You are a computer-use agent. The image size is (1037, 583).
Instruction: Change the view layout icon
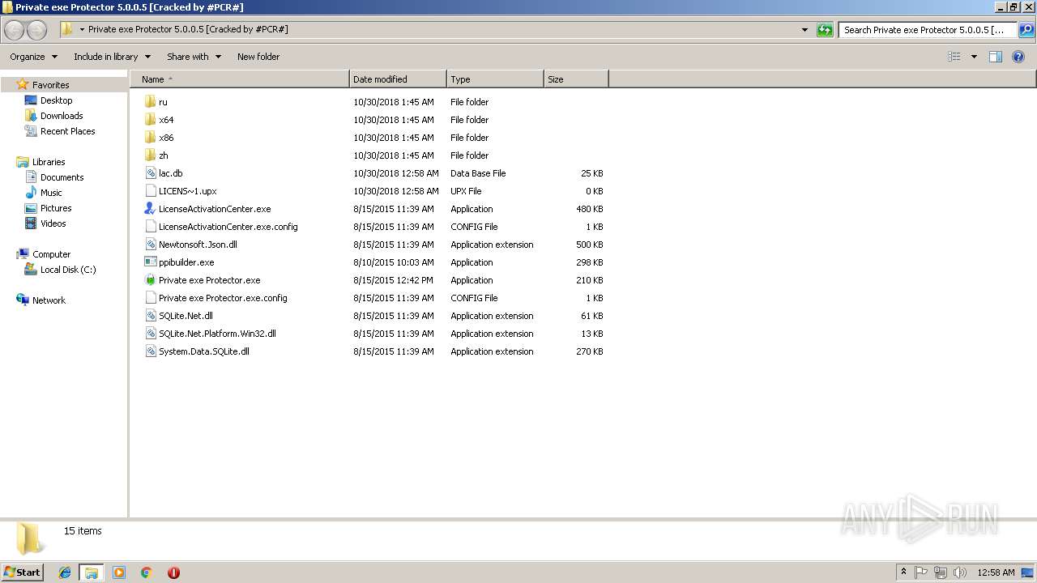pos(954,57)
